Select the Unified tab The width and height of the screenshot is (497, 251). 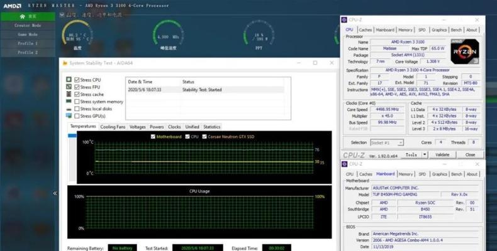[x=192, y=127]
